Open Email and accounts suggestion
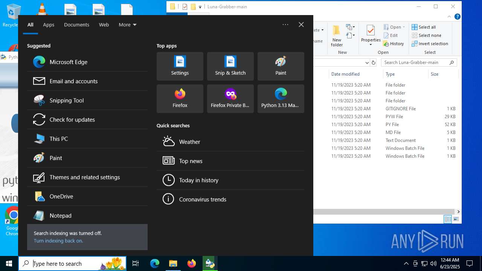This screenshot has width=482, height=271. click(87, 81)
